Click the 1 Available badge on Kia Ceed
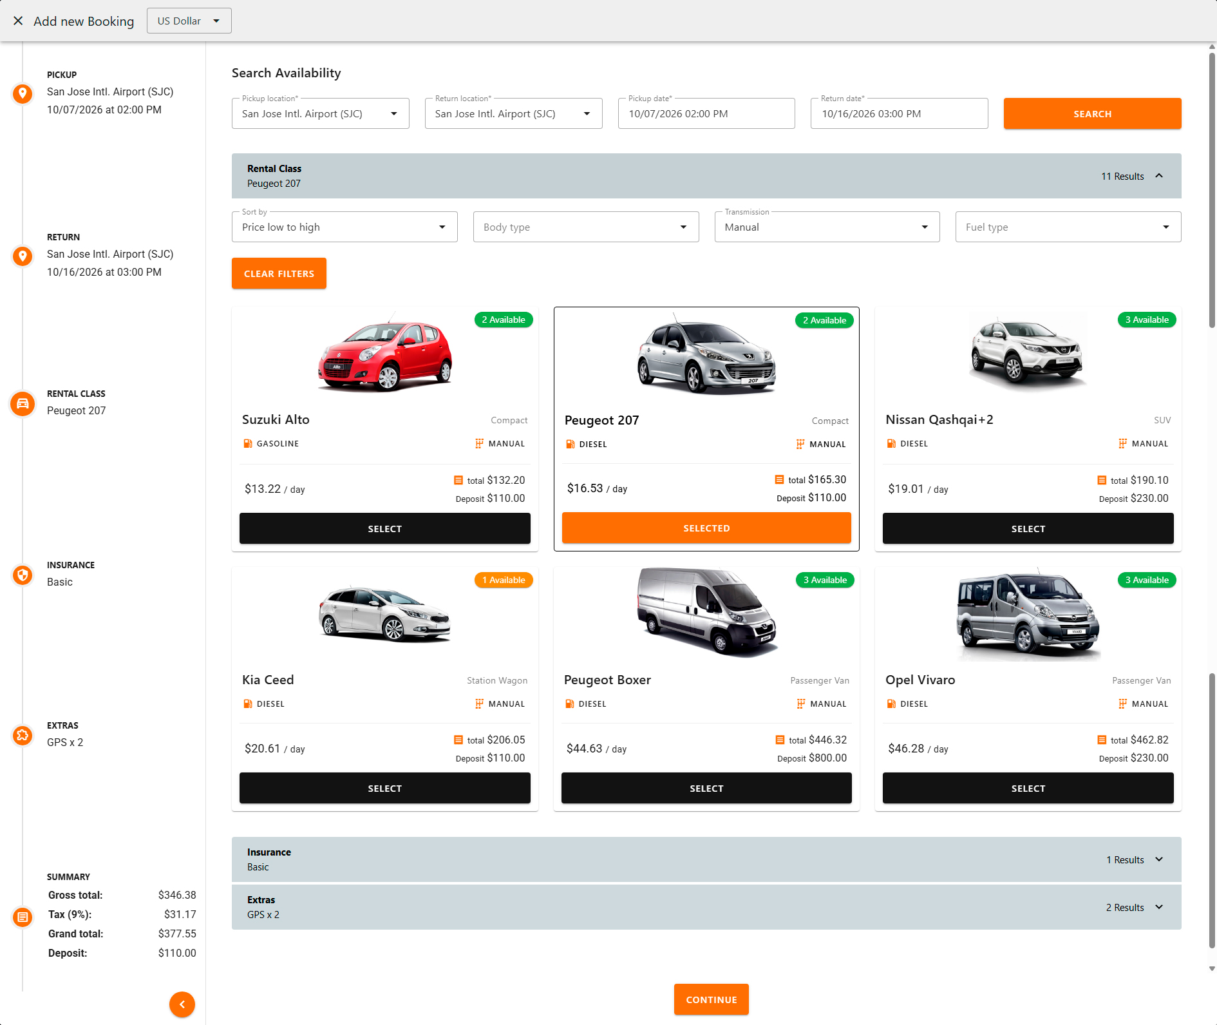 (x=504, y=580)
